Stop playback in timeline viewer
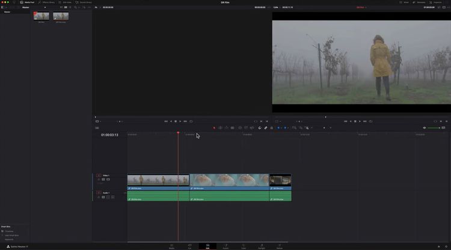The height and width of the screenshot is (250, 451). pyautogui.click(x=355, y=121)
